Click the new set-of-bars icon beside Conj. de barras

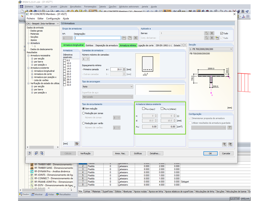(217, 38)
